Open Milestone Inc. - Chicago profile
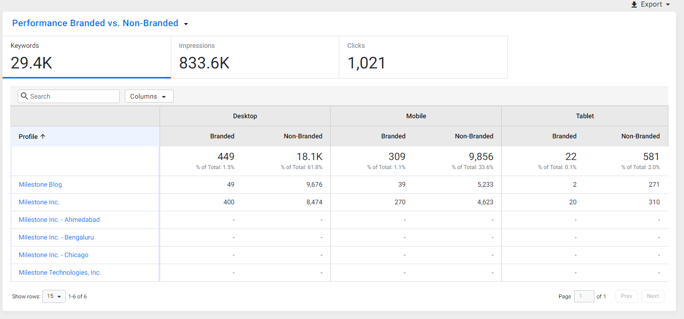684x319 pixels. pos(53,255)
